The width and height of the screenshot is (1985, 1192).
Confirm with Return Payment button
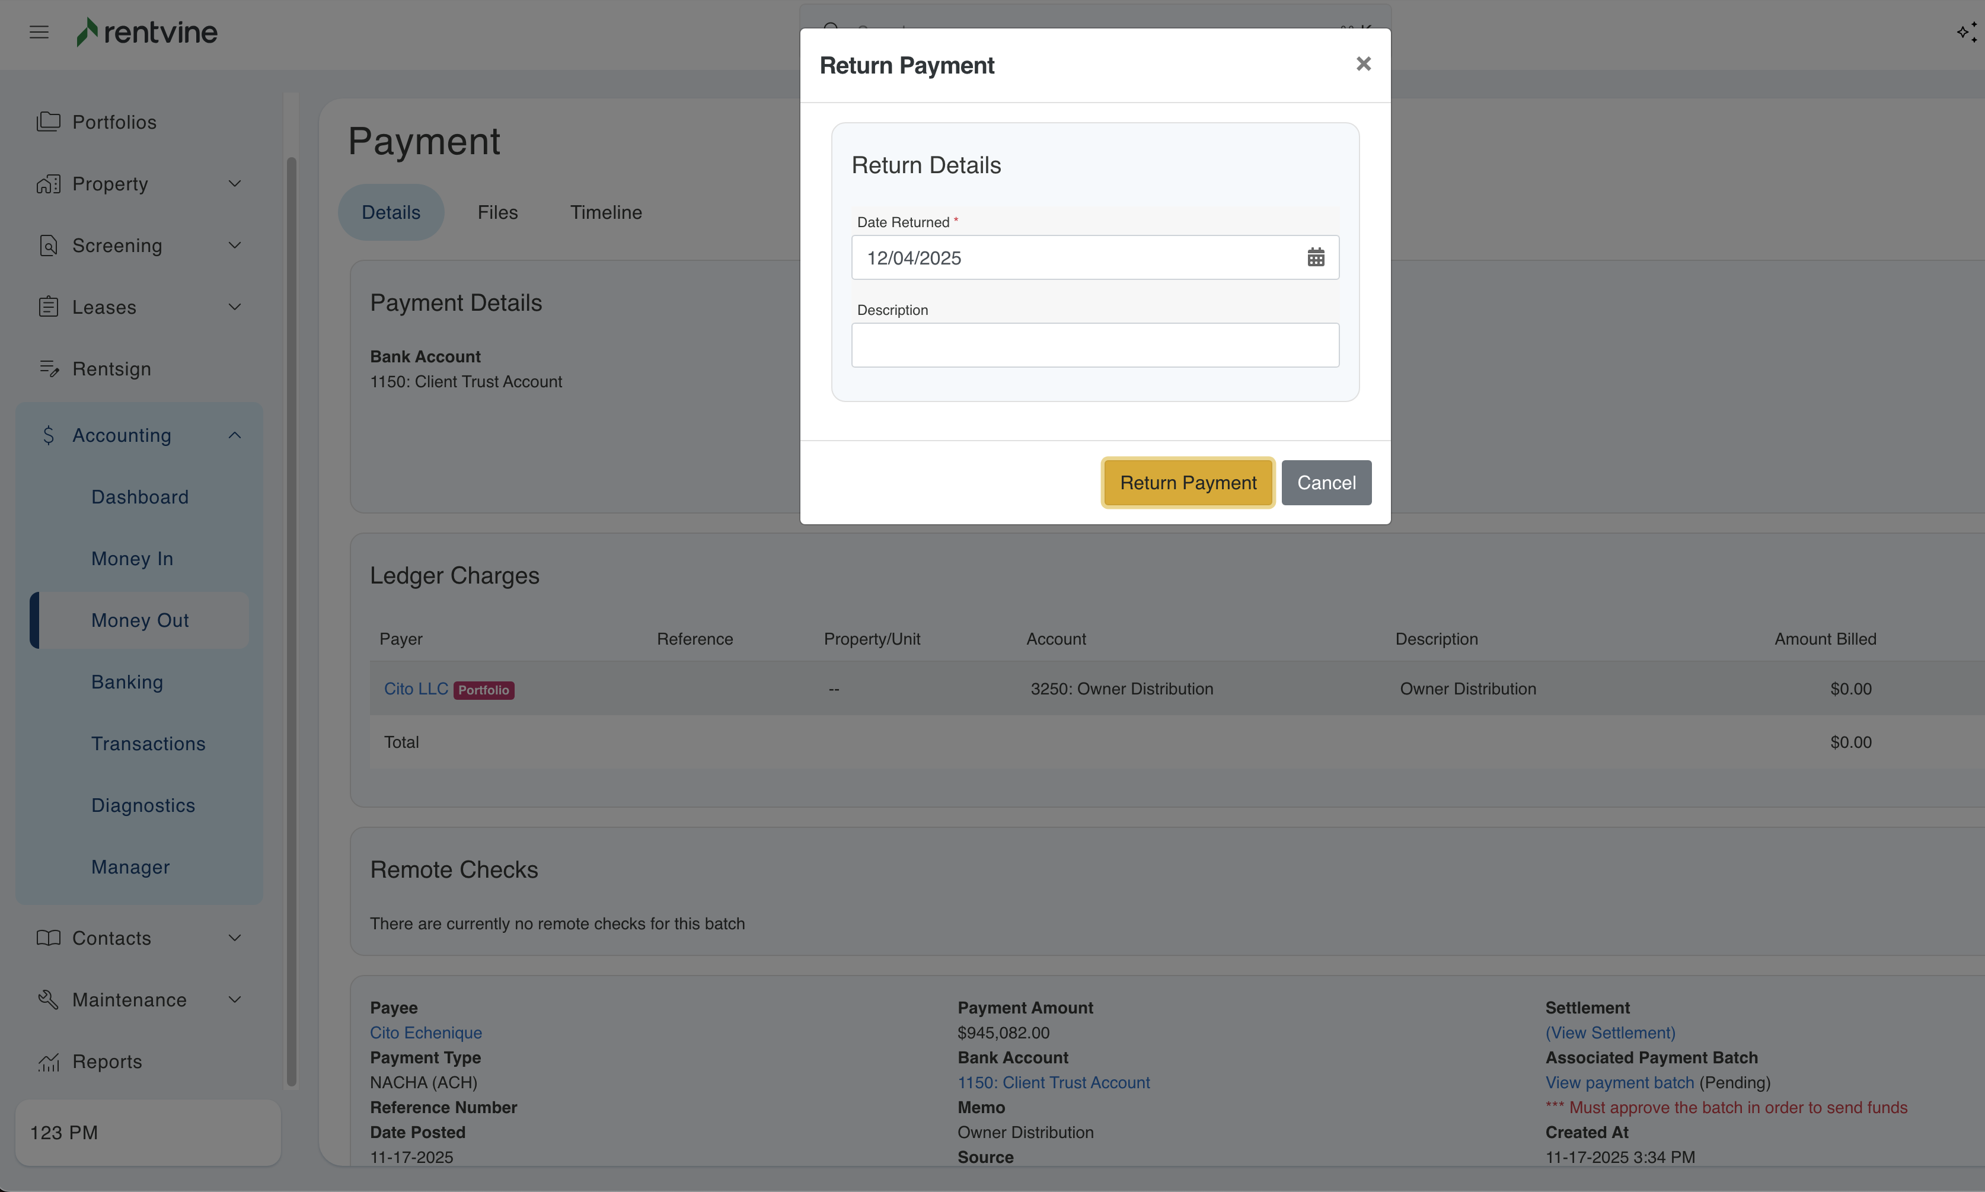pos(1188,483)
